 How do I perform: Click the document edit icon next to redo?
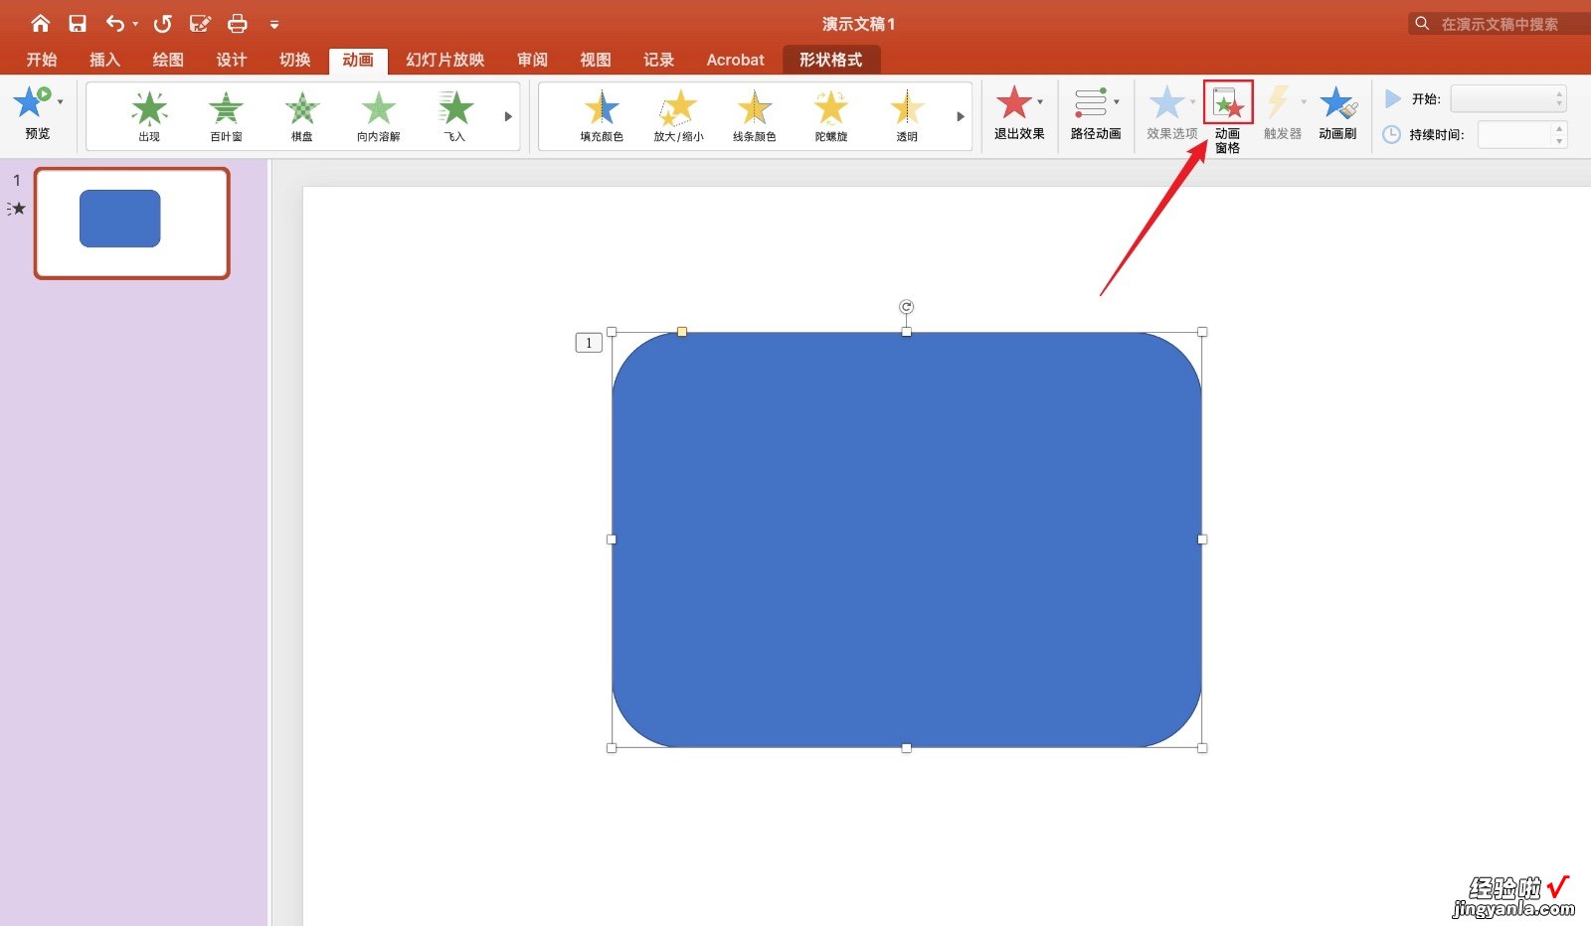point(200,23)
